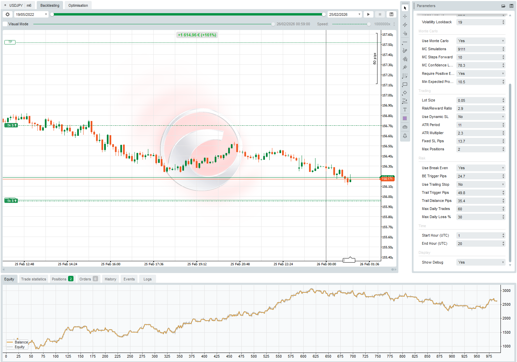Viewport: 517px width, 362px height.
Task: Open the Trade statistics tab
Action: [x=33, y=279]
